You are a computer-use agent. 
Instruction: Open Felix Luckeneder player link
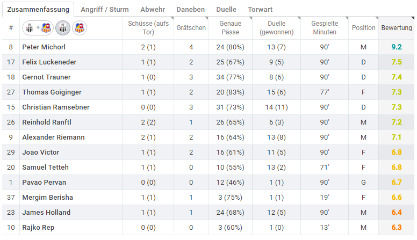[x=49, y=62]
